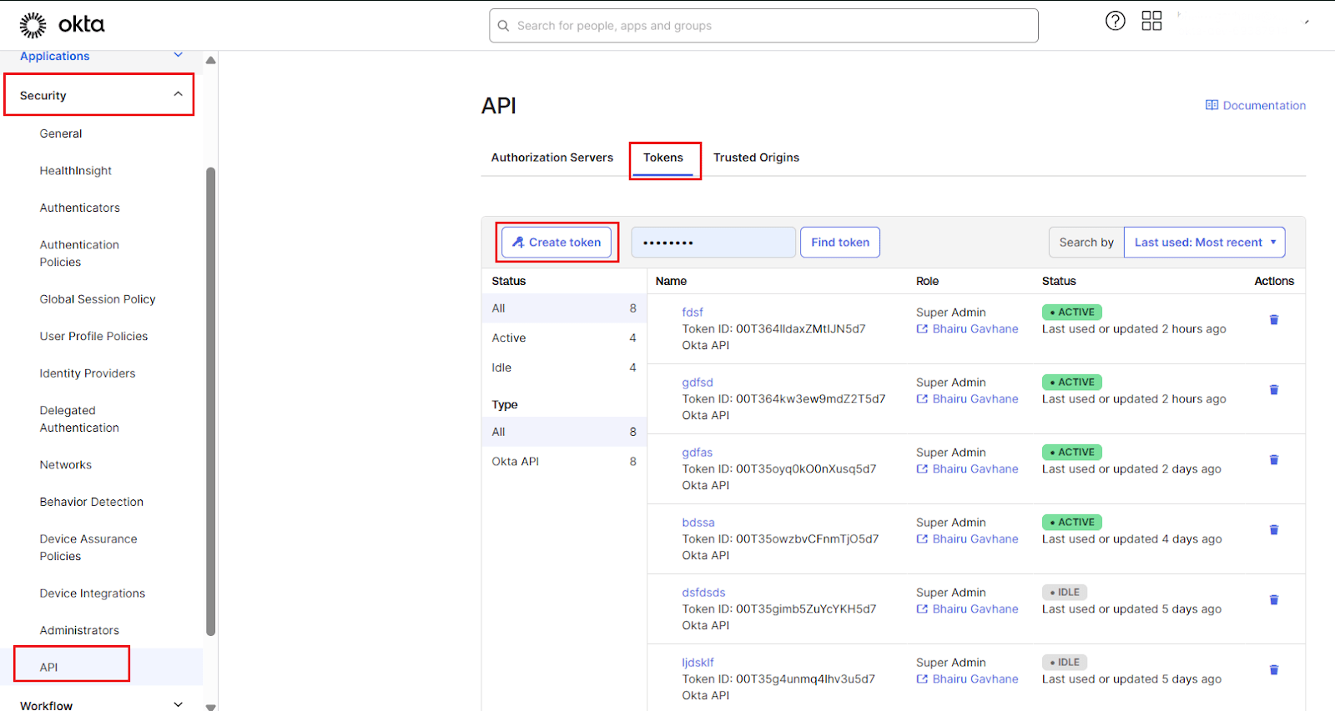Open Global Session Policy
The width and height of the screenshot is (1335, 711).
pyautogui.click(x=98, y=299)
